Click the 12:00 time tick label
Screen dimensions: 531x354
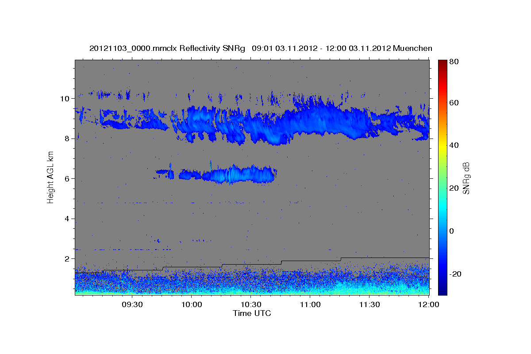(x=429, y=305)
